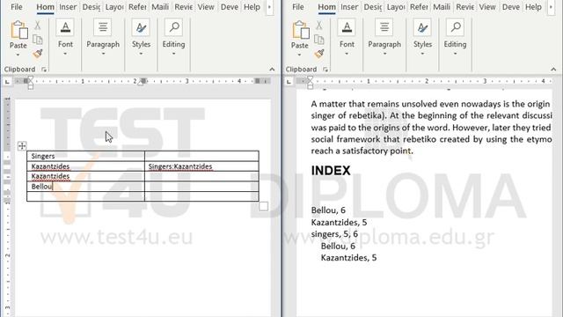Open Mailings tab in left window
The image size is (563, 317).
[x=160, y=7]
